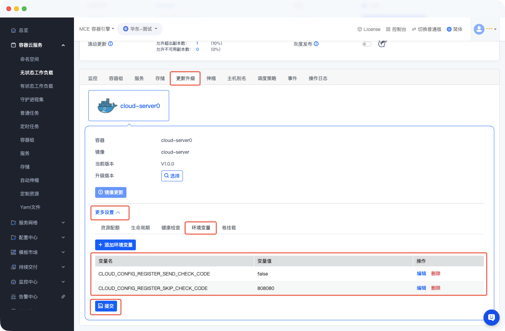Image resolution: width=505 pixels, height=331 pixels.
Task: Open the 华东-测试 cluster selector
Action: coord(140,29)
